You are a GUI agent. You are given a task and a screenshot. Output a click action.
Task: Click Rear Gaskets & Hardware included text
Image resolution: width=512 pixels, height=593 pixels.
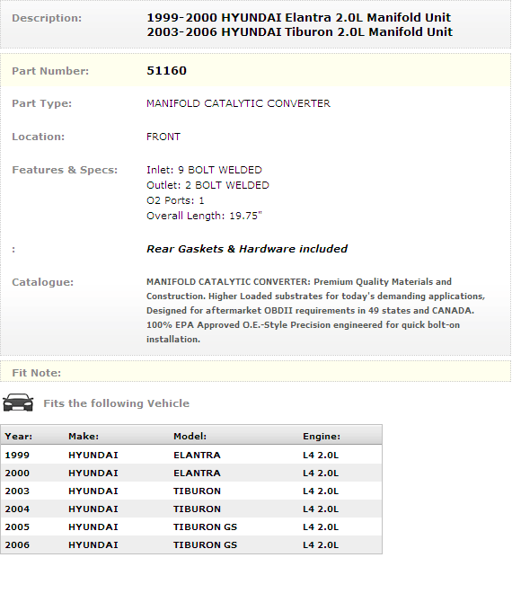click(247, 249)
